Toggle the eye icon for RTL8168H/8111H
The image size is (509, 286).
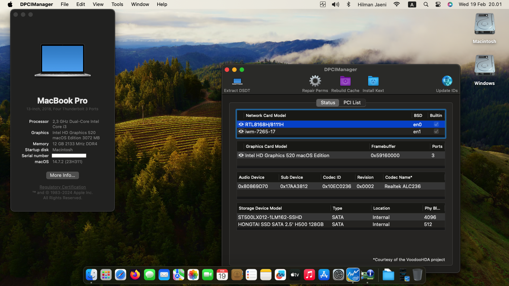point(241,124)
